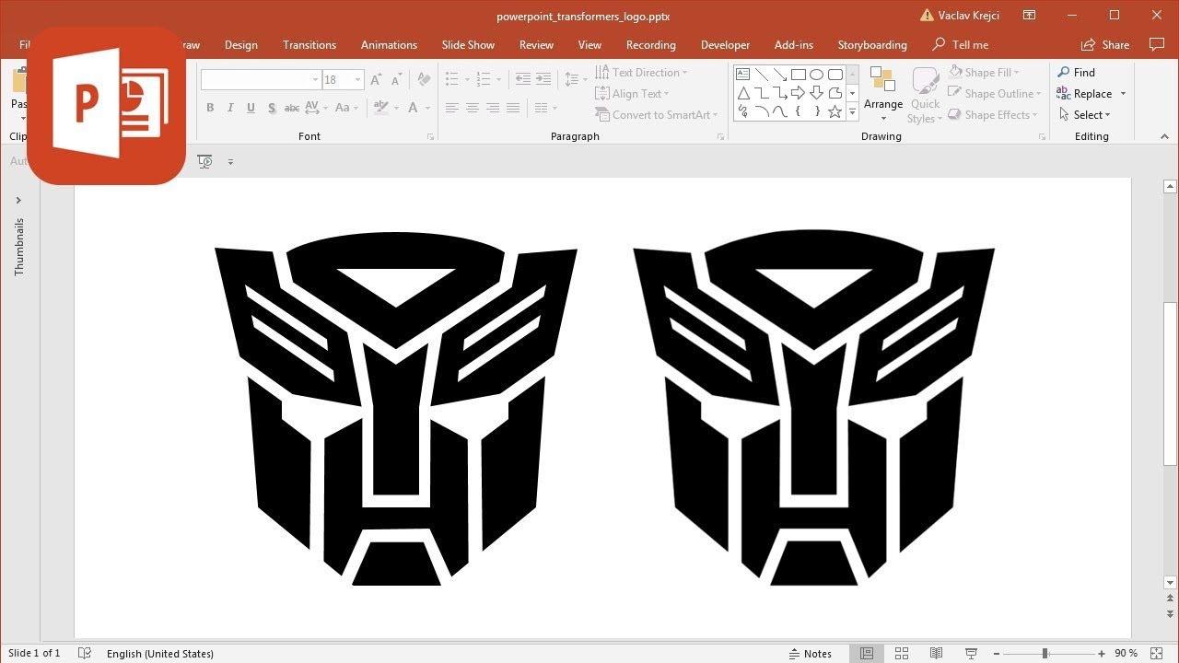Open the Review tab

click(x=536, y=44)
